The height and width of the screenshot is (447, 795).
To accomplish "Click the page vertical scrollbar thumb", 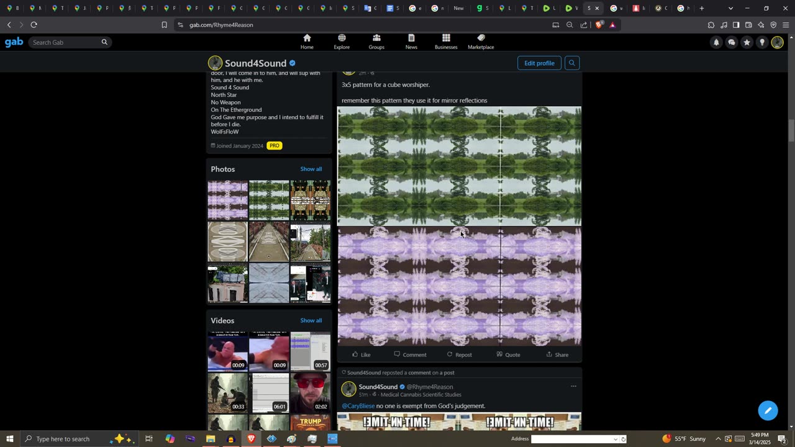I will 791,130.
